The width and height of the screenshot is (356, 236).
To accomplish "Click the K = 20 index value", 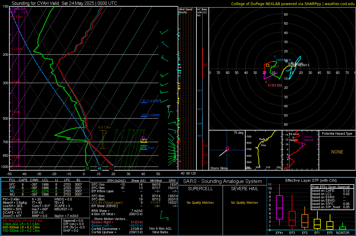I will pos(36,199).
